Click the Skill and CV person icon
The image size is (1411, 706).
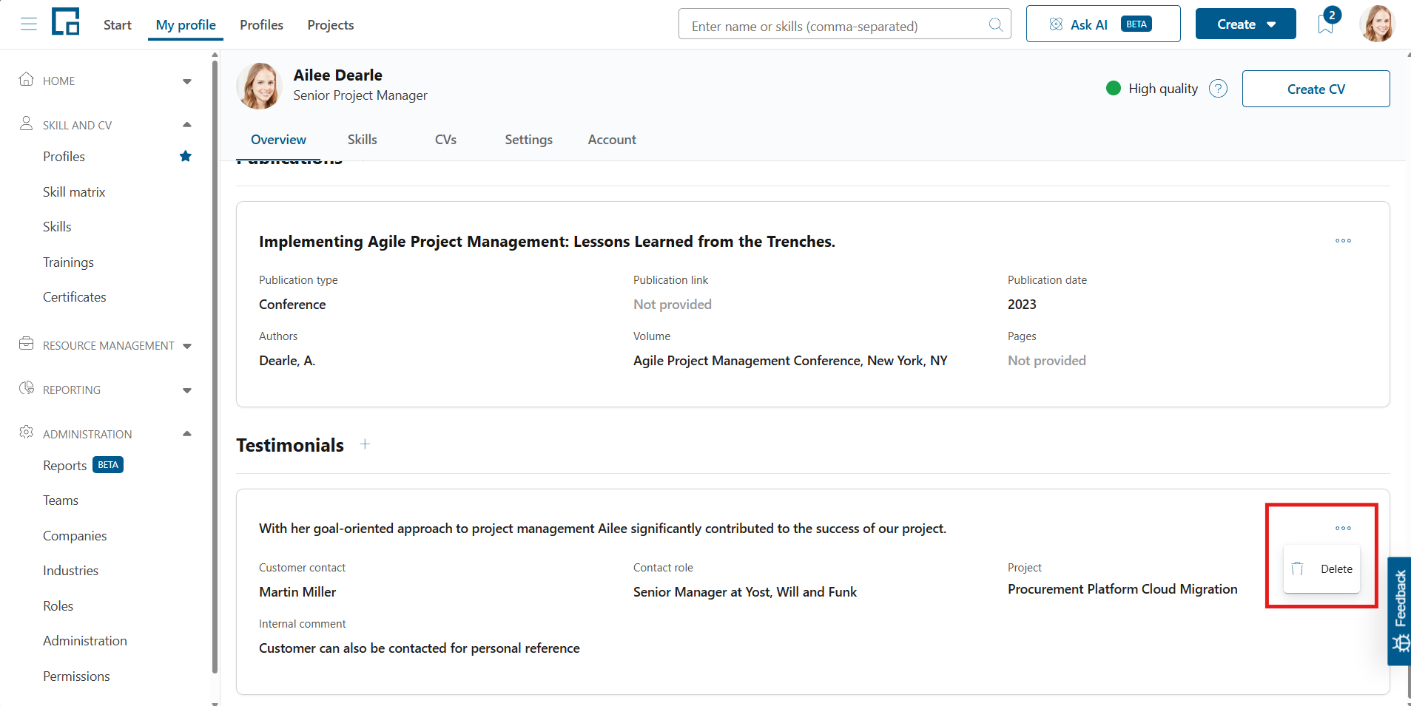[27, 123]
